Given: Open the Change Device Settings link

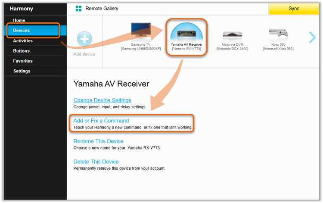Looking at the screenshot, I should [102, 100].
